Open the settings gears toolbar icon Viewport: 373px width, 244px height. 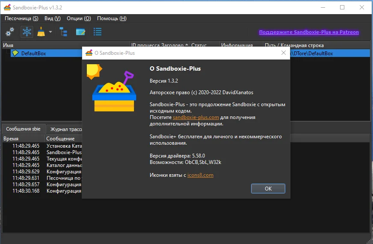coord(10,32)
